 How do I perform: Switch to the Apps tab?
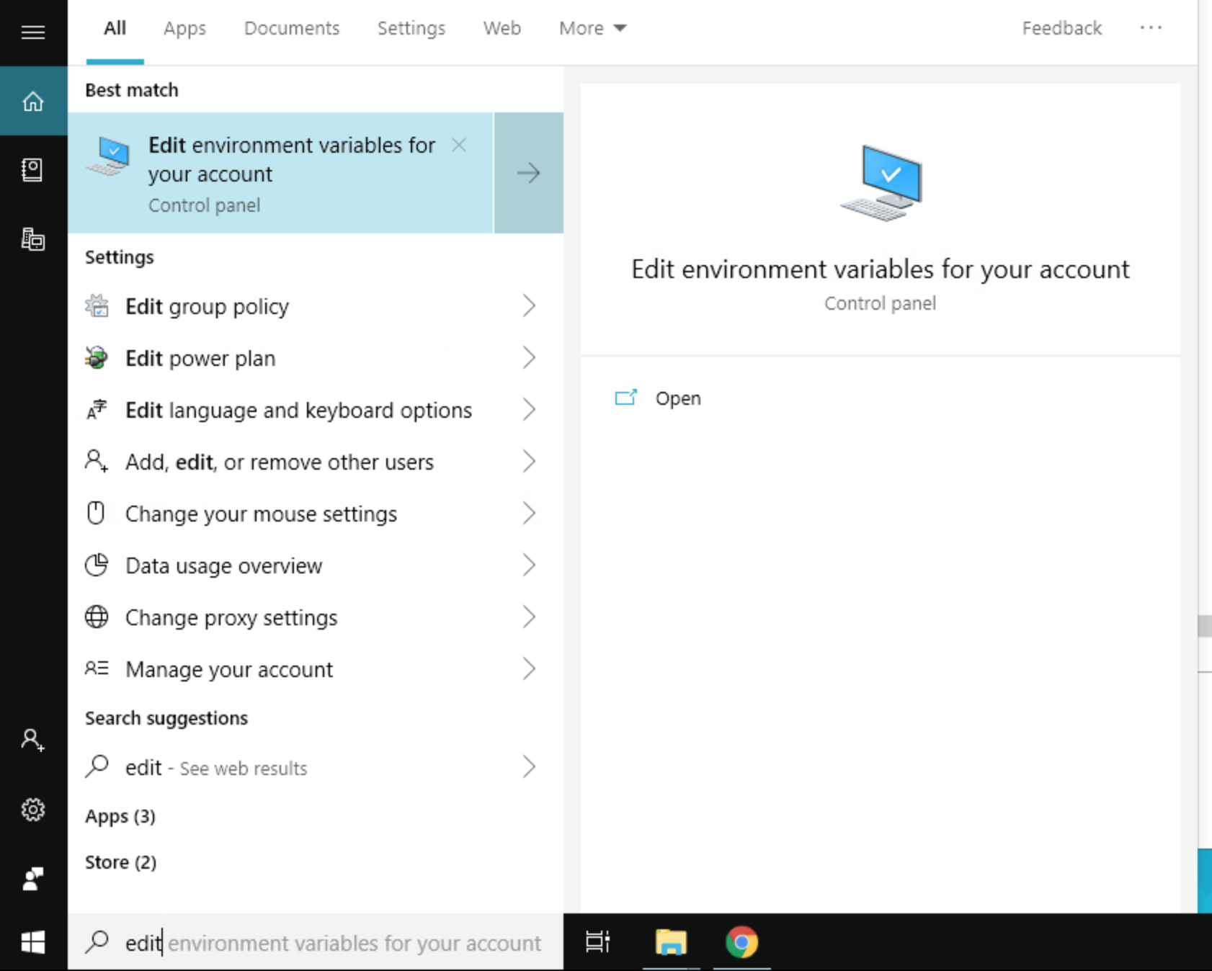click(184, 28)
